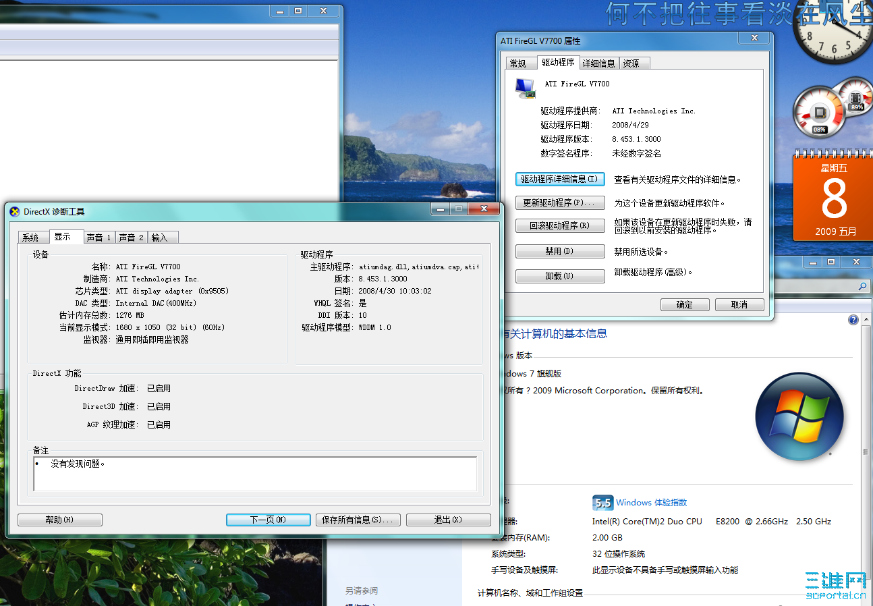Click display mode 1680 x 1050 (32 bit) (60Hz)
This screenshot has width=873, height=606.
171,327
